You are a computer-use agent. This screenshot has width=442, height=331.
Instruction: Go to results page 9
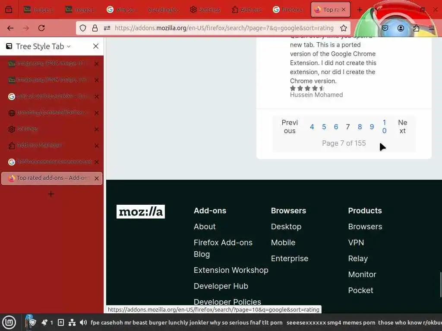pyautogui.click(x=372, y=127)
